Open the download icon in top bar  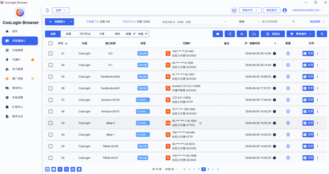pos(234,10)
